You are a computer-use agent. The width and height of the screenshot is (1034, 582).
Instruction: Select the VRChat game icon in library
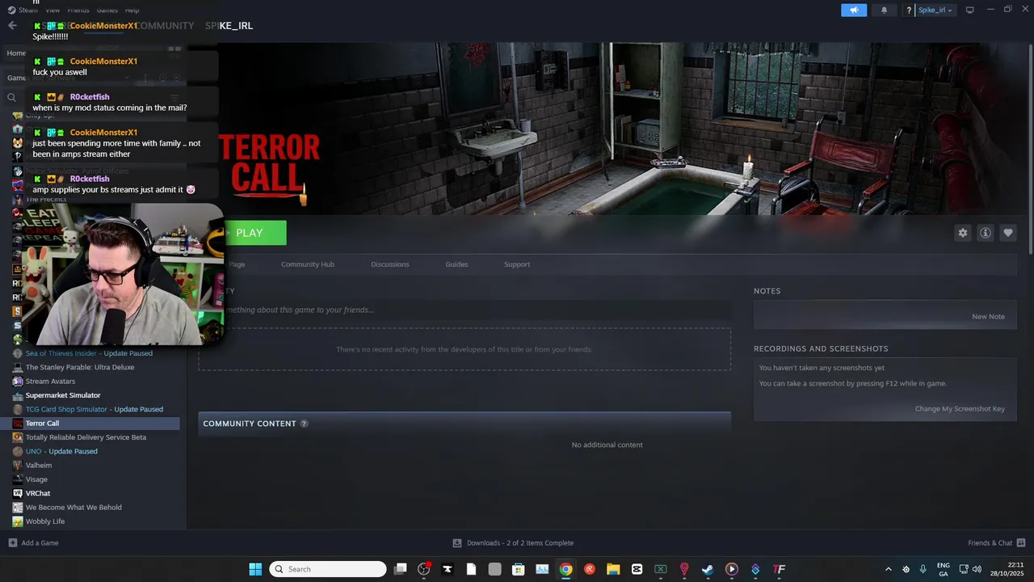[18, 493]
